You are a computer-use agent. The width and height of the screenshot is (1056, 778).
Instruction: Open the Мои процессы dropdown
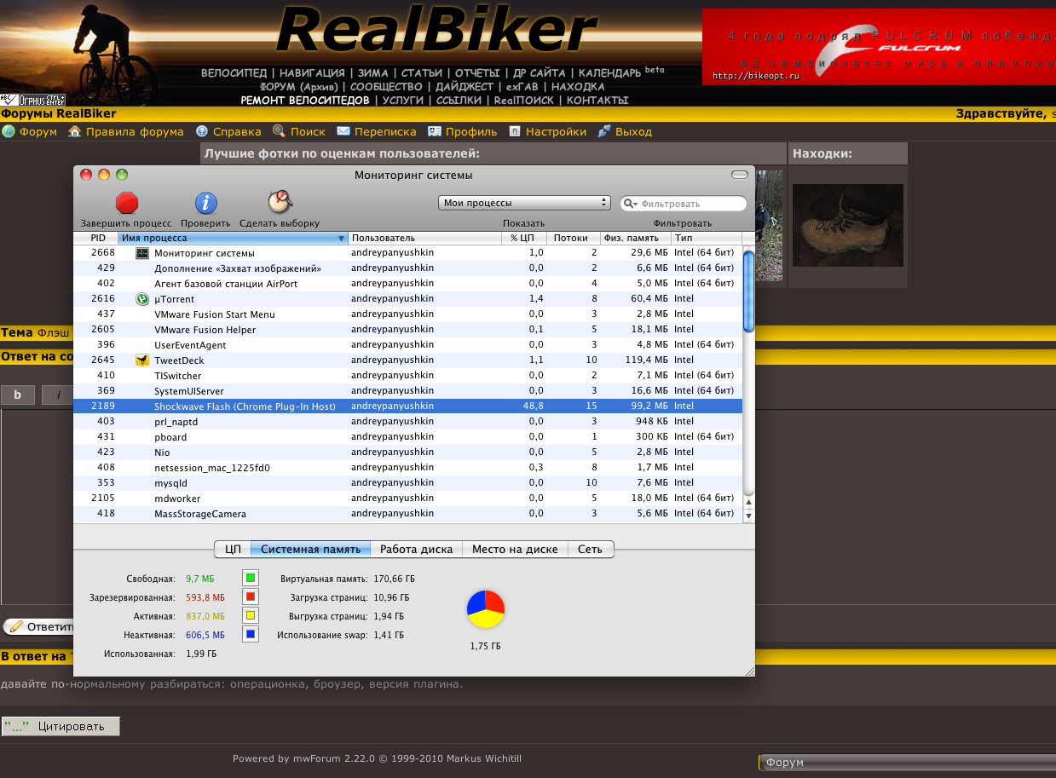[525, 203]
